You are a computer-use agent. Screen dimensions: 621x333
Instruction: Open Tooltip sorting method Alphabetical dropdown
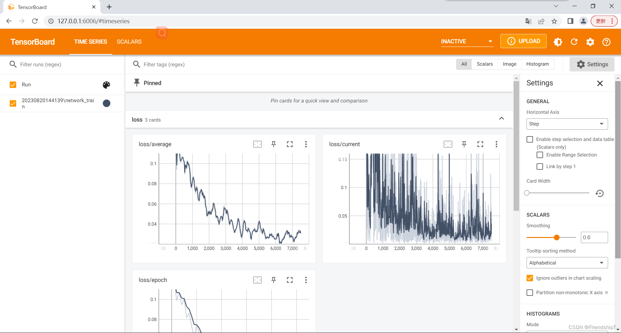tap(567, 263)
